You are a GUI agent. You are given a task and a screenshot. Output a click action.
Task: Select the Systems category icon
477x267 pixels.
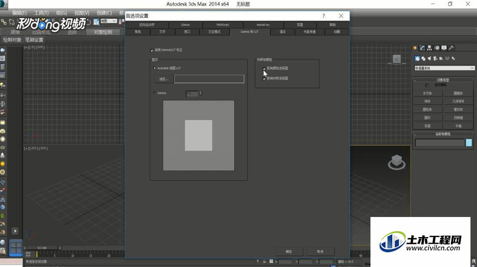453,58
